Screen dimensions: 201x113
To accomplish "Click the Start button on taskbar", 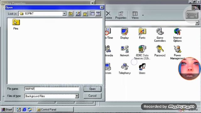I will (x=7, y=110).
